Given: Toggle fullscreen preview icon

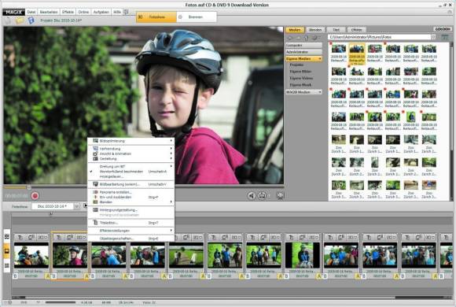Looking at the screenshot, I should pos(281,196).
